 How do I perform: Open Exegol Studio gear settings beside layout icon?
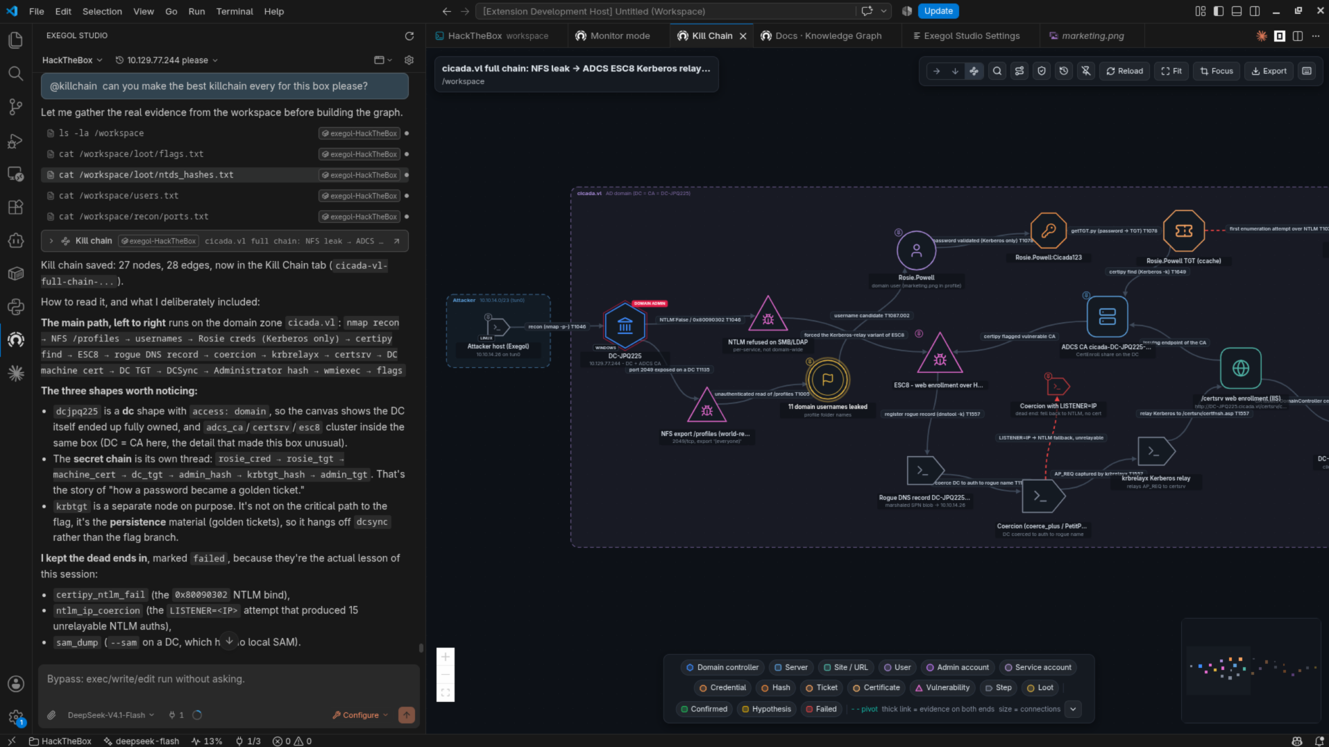(x=409, y=60)
